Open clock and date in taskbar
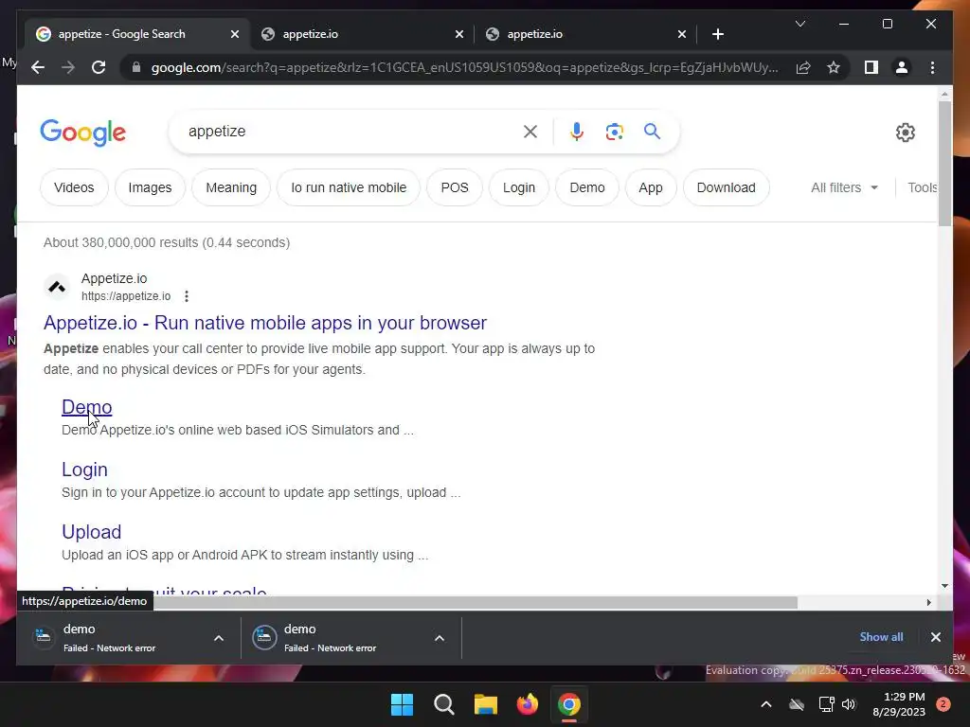Screen dimensions: 970x727 (899, 704)
